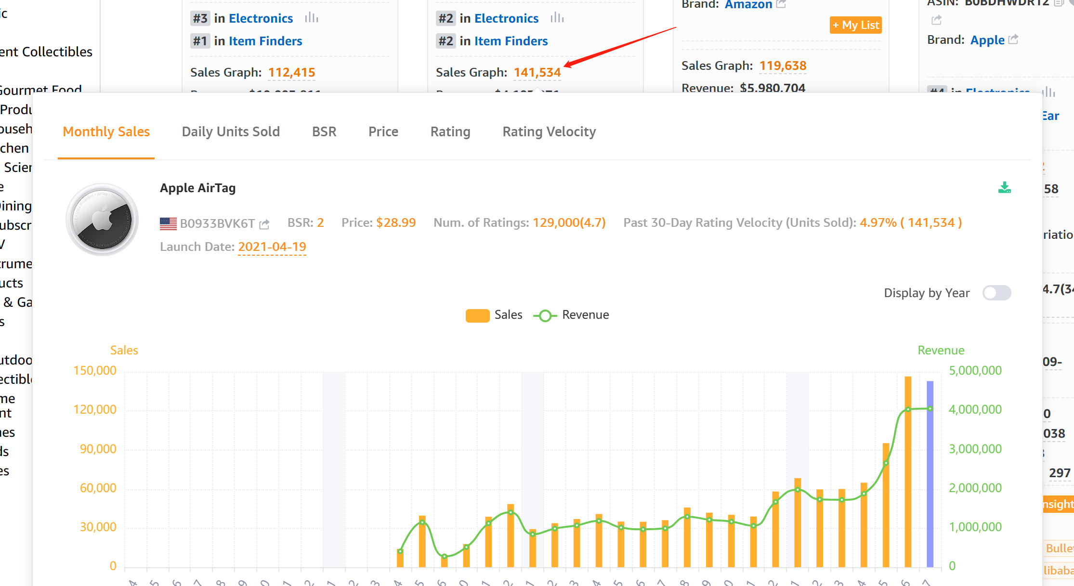Click the revenue value $5,980,704

tap(773, 88)
